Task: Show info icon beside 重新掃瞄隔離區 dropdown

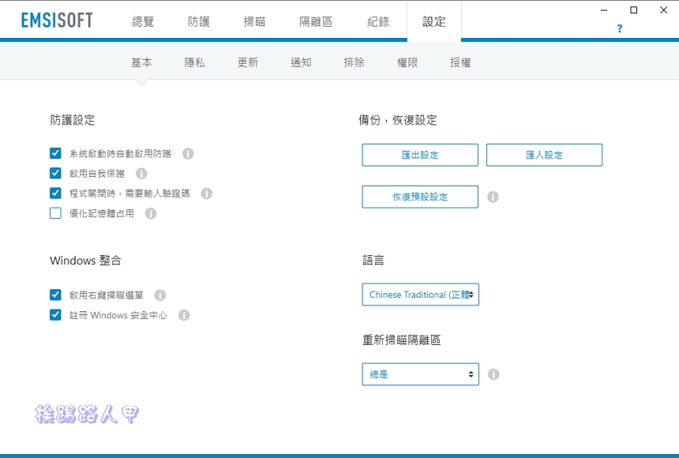Action: [493, 374]
